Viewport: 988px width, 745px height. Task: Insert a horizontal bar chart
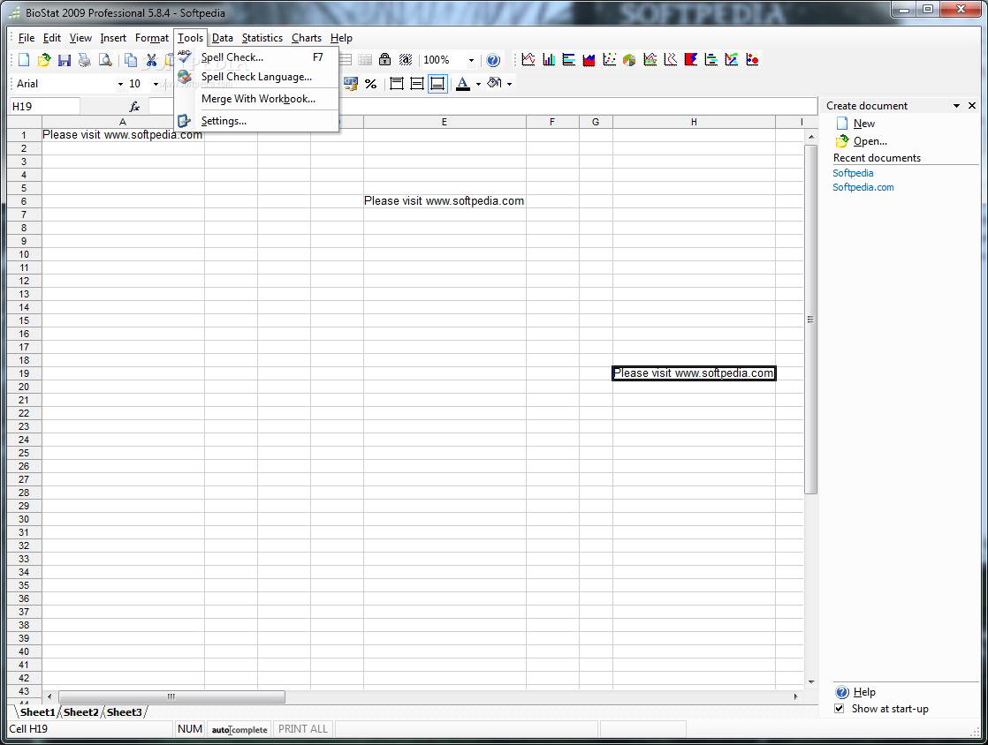click(569, 60)
